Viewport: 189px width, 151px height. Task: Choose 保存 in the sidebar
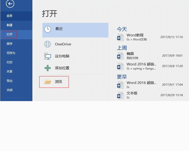click(x=16, y=44)
